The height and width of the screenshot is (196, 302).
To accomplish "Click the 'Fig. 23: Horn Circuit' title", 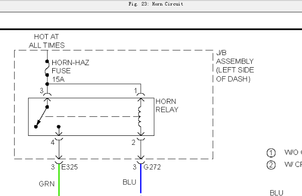I will (x=156, y=4).
